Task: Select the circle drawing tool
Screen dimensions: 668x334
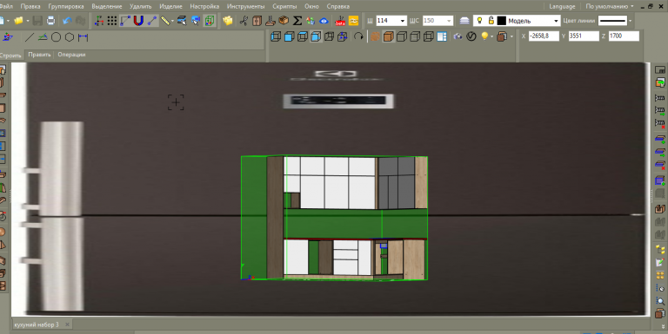Action: coord(56,37)
